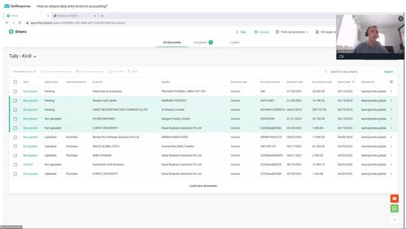Open the There are questions dropdown

tap(292, 32)
